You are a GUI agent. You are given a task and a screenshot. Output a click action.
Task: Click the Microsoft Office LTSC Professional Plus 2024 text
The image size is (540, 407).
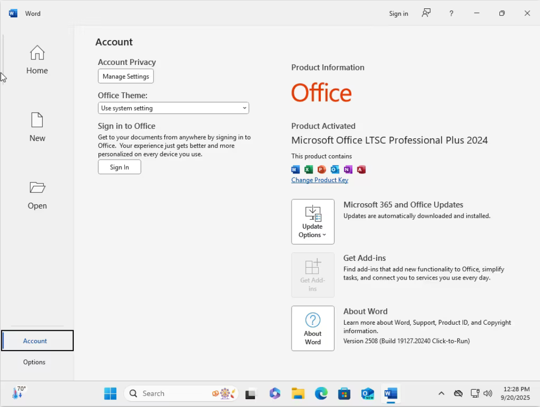tap(390, 140)
